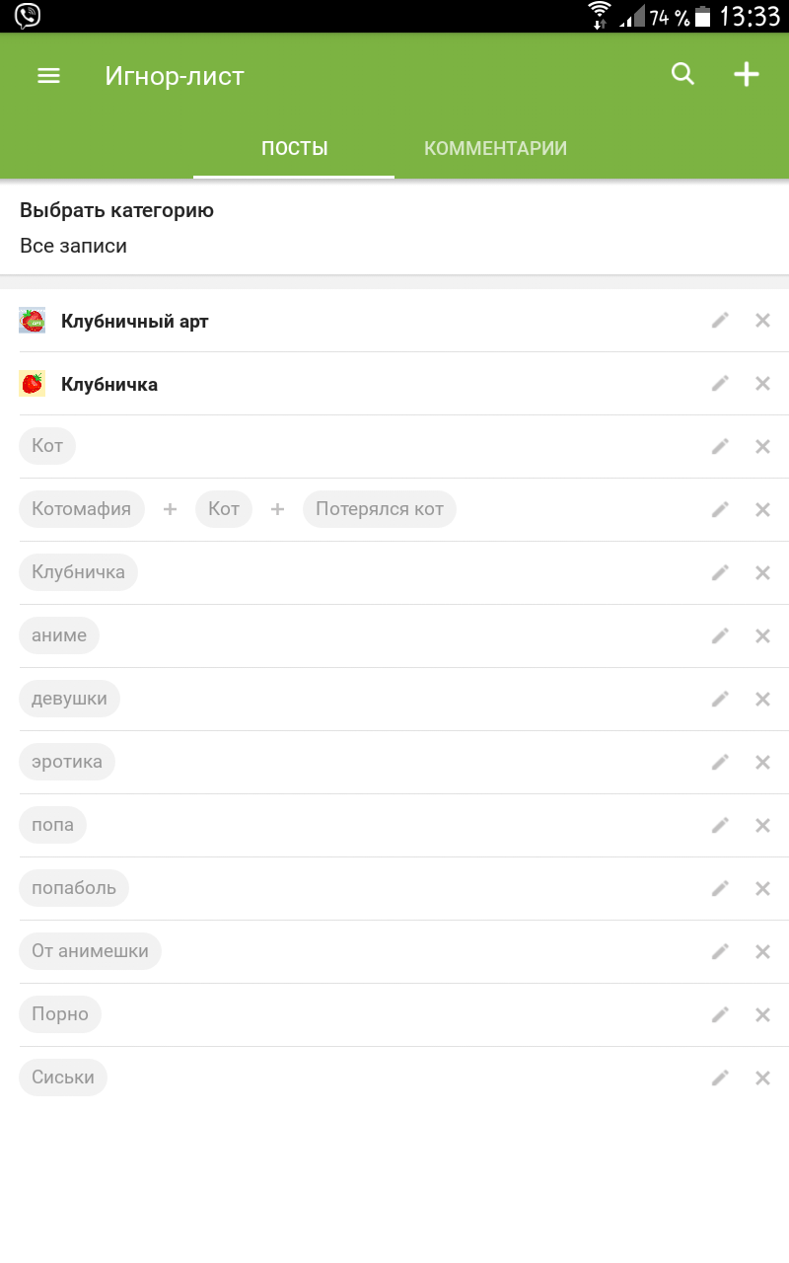Select the Посты tab
The height and width of the screenshot is (1263, 789).
(x=294, y=149)
